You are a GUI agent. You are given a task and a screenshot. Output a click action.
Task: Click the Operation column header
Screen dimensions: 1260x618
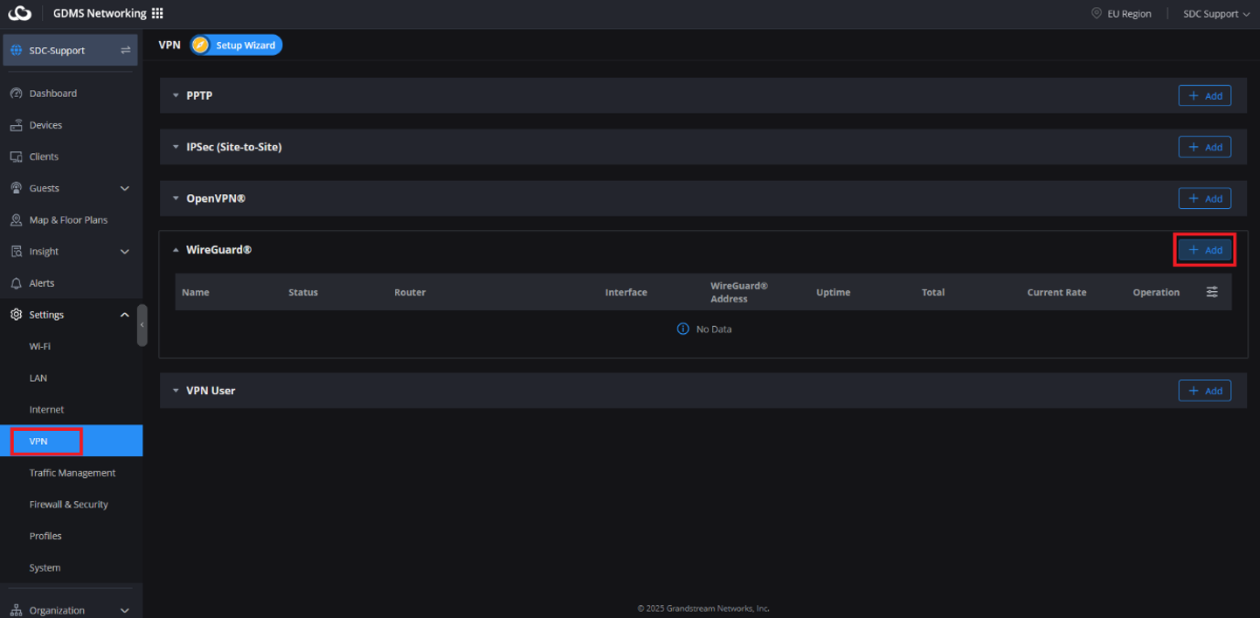click(x=1156, y=292)
